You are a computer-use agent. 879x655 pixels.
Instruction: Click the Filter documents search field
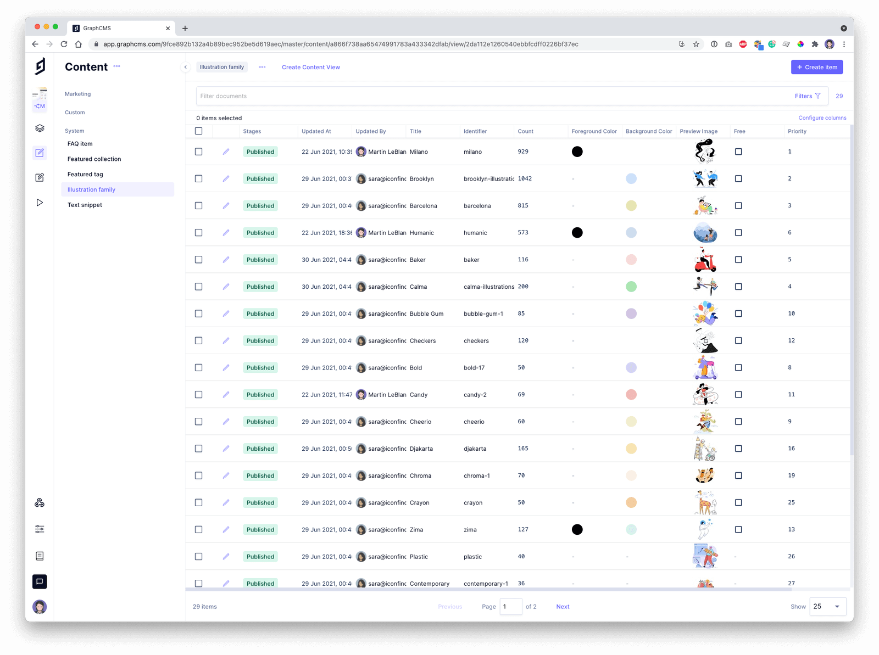point(483,96)
